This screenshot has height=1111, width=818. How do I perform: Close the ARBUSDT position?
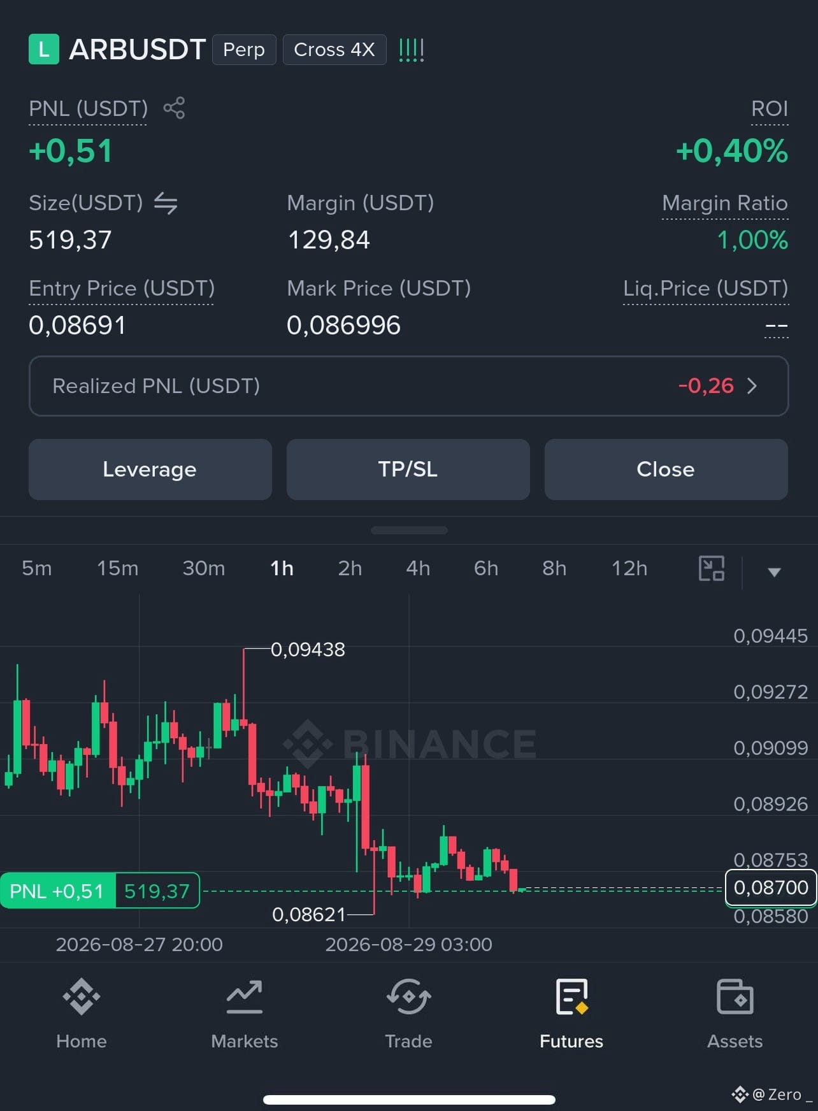666,469
